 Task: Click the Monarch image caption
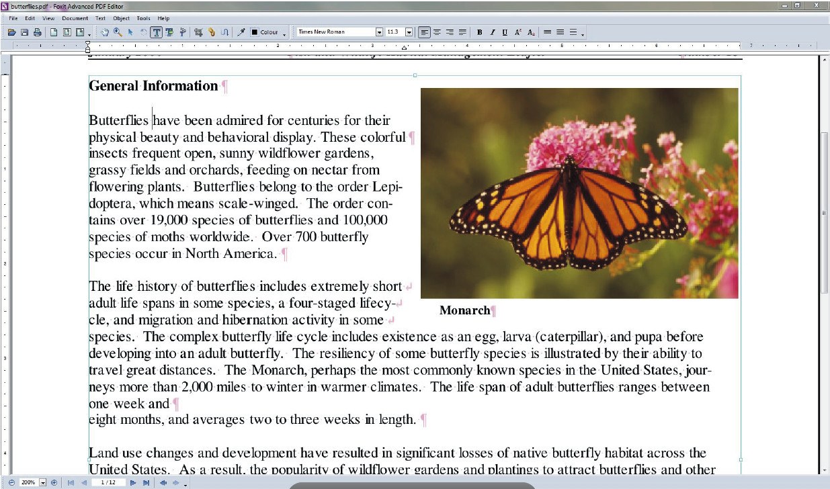465,310
